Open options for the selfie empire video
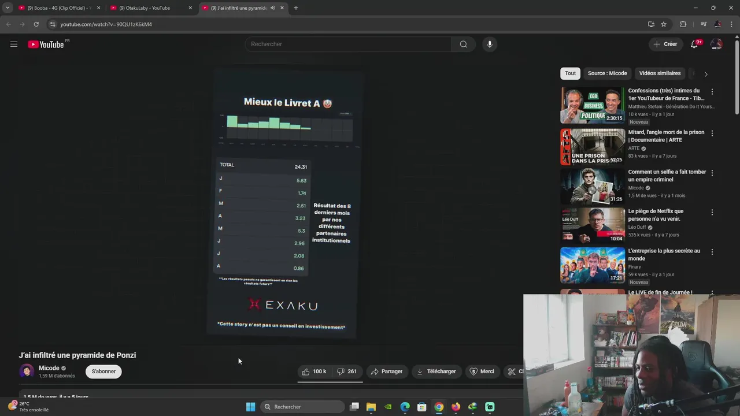 (712, 173)
